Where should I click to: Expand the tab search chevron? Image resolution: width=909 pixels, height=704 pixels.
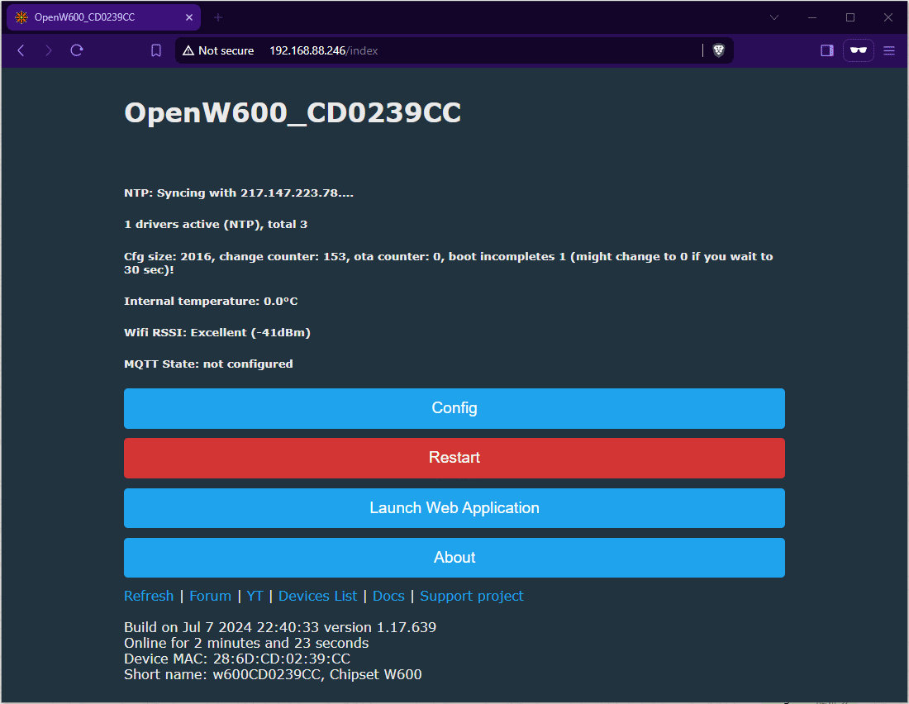(774, 17)
